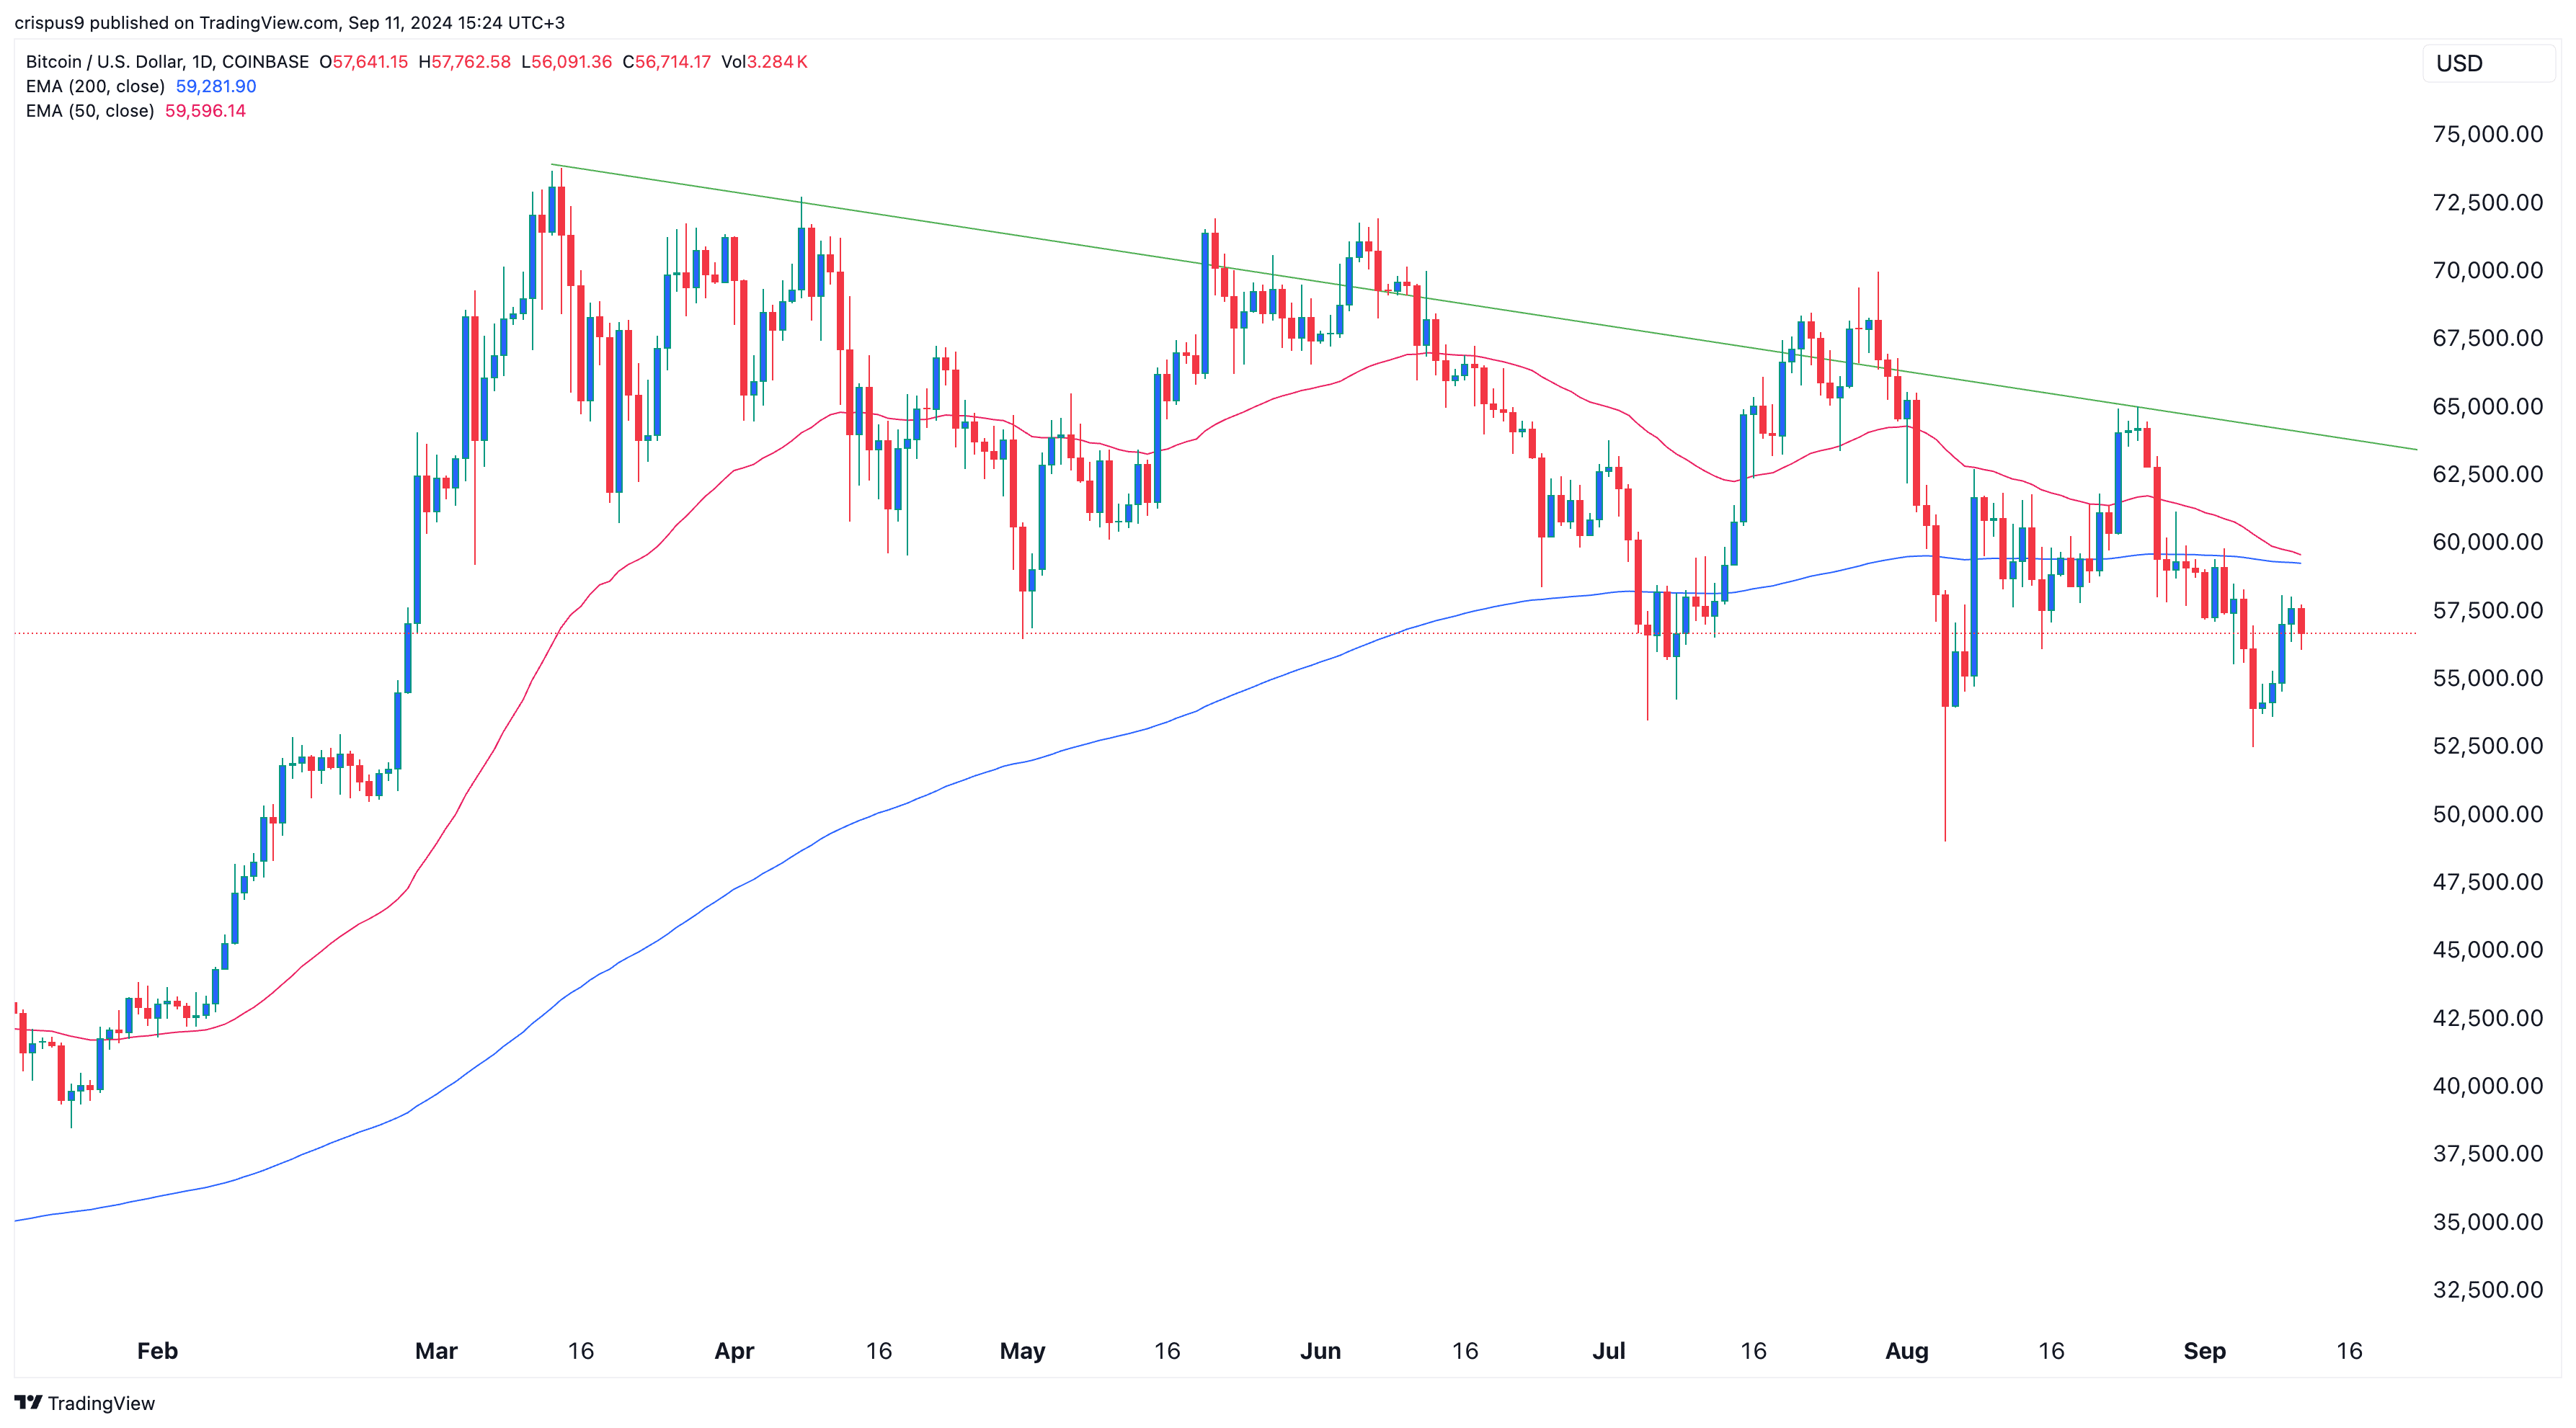This screenshot has width=2576, height=1428.
Task: Click the 62,500.00 price axis label
Action: [x=2487, y=473]
